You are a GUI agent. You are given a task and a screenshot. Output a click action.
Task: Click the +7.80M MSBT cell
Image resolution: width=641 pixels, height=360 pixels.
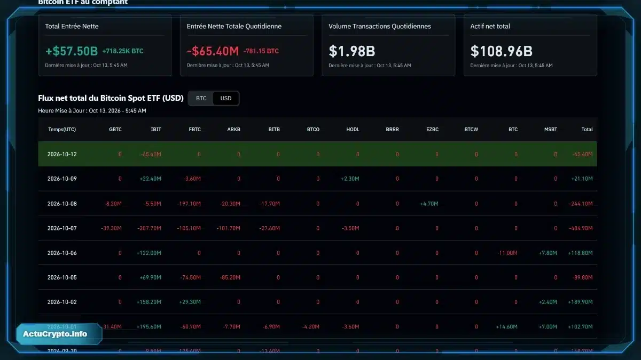pos(548,253)
